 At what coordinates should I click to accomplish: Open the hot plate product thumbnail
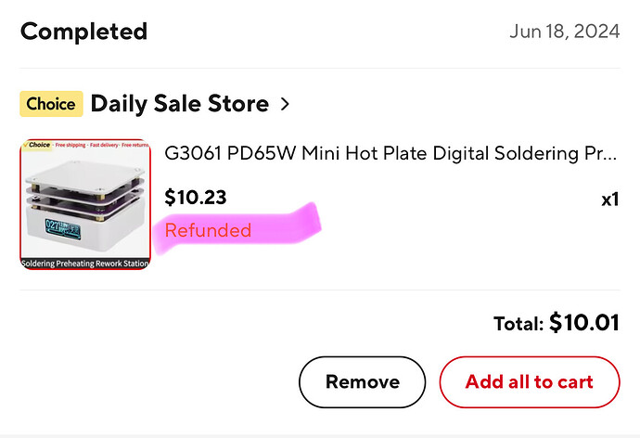pos(85,204)
